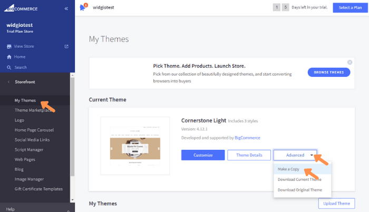Click Days left in your trial text

click(309, 7)
